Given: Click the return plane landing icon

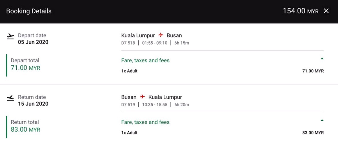Looking at the screenshot, I should (10, 98).
